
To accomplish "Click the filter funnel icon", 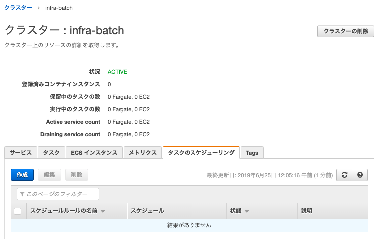I will [x=22, y=194].
